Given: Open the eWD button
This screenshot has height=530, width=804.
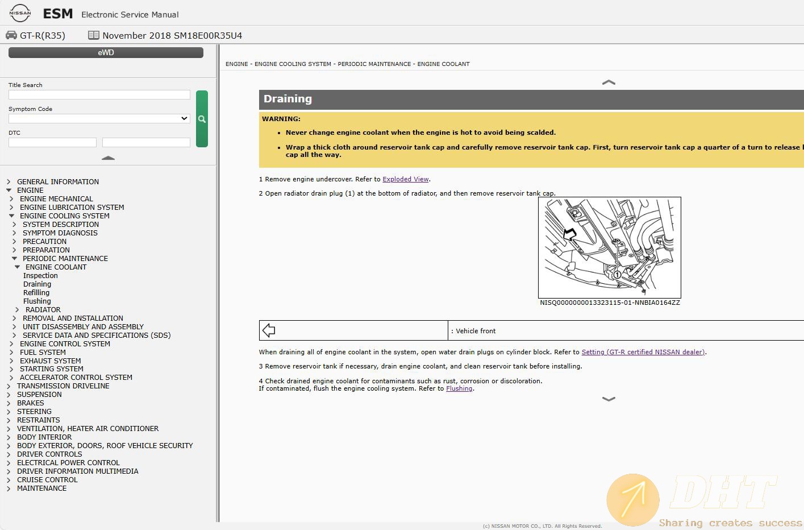Looking at the screenshot, I should (106, 52).
